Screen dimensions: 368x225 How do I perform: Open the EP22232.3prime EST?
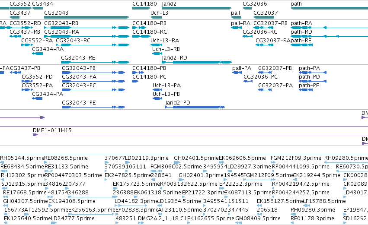click(241, 184)
